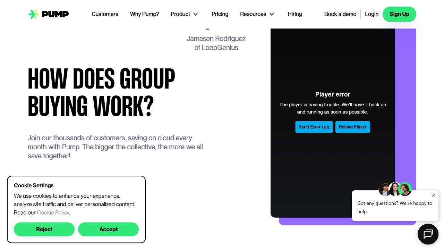Open the chat widget launcher icon
This screenshot has height=250, width=444.
pyautogui.click(x=428, y=234)
